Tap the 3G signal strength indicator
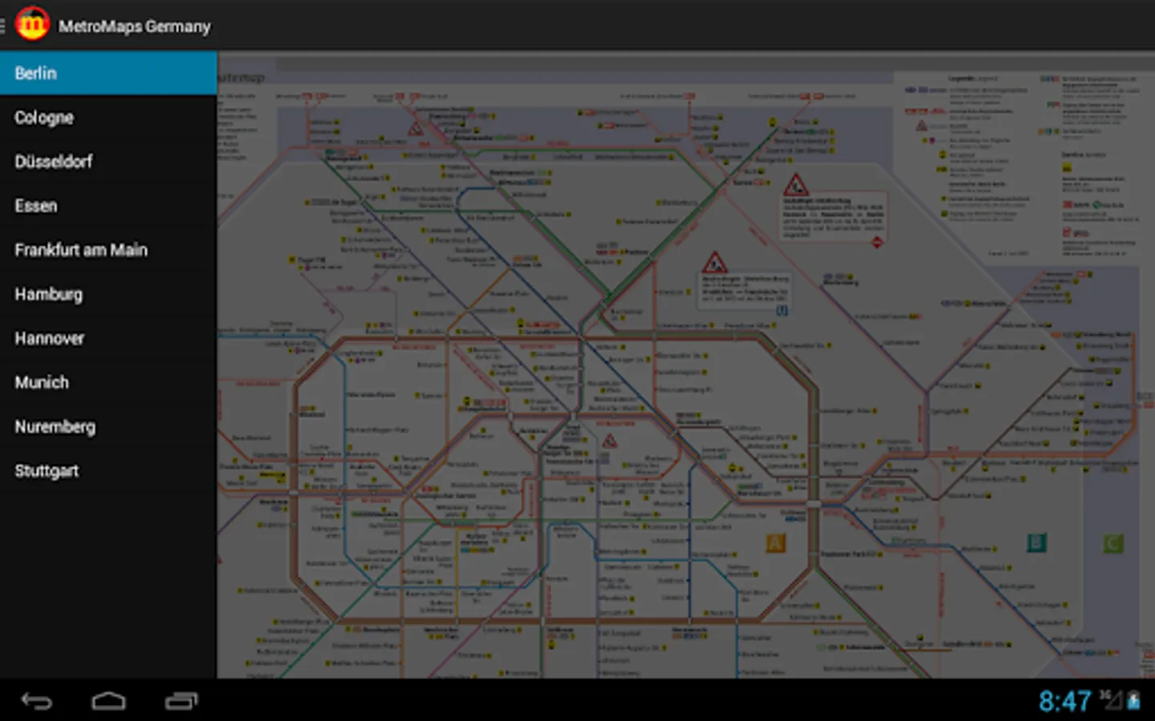This screenshot has width=1155, height=721. click(x=1111, y=699)
